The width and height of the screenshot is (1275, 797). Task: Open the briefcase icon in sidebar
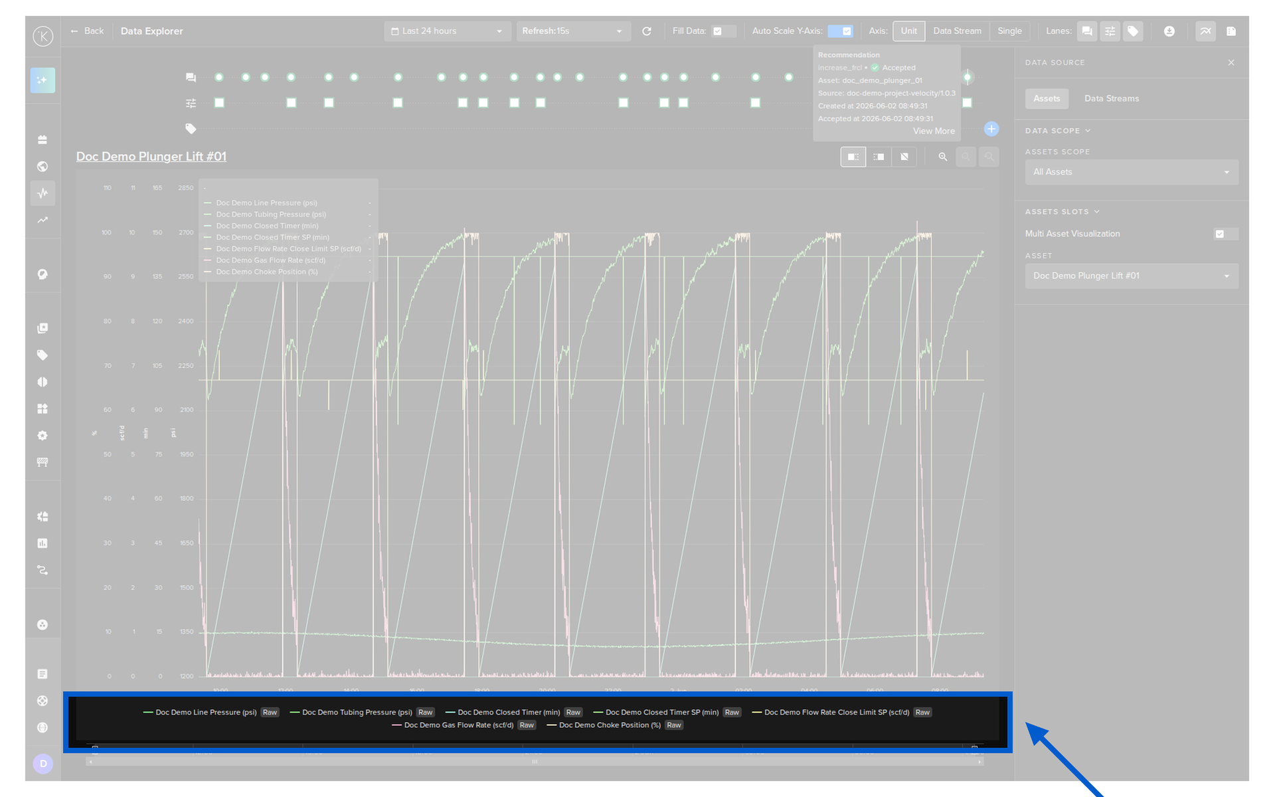point(42,139)
